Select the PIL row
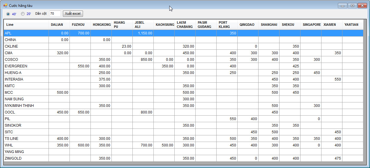Screen dimensions: 370x168 (x=183, y=119)
